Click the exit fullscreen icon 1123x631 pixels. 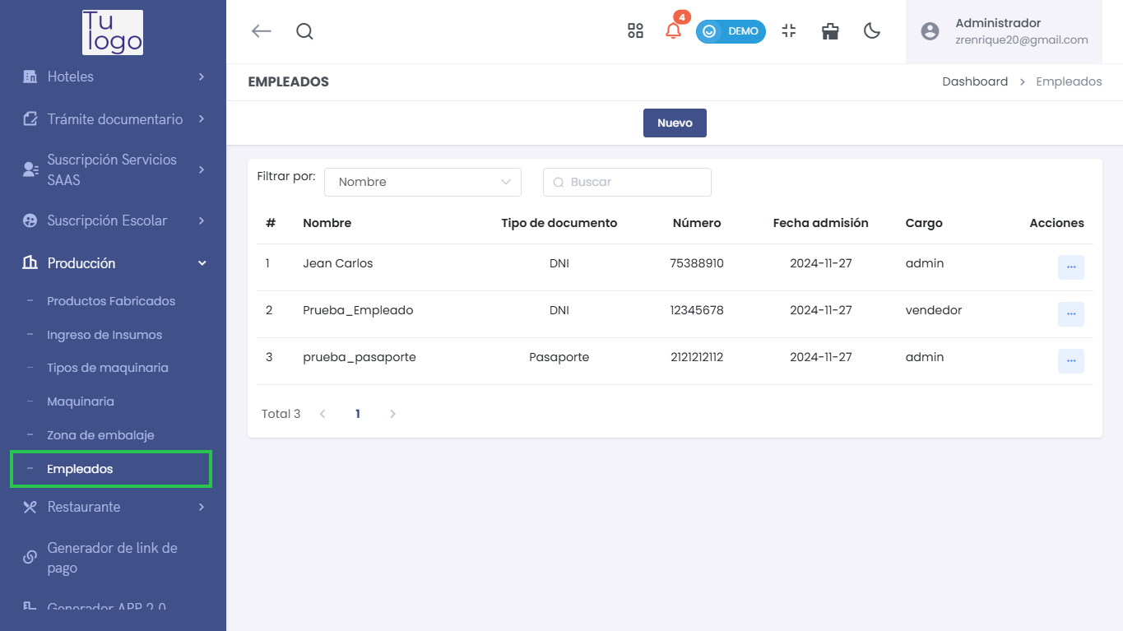click(789, 31)
